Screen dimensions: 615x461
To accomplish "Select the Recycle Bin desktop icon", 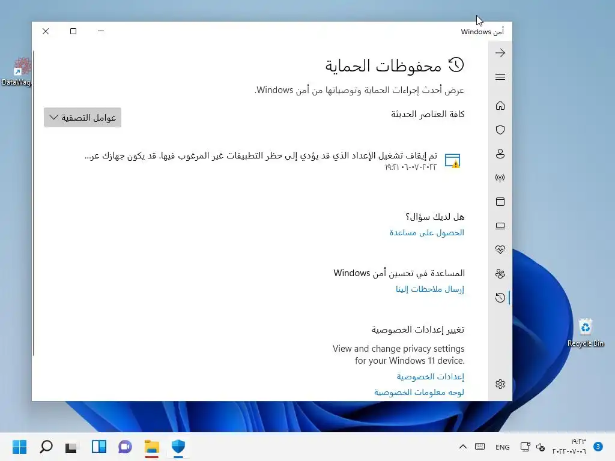I will [x=586, y=333].
